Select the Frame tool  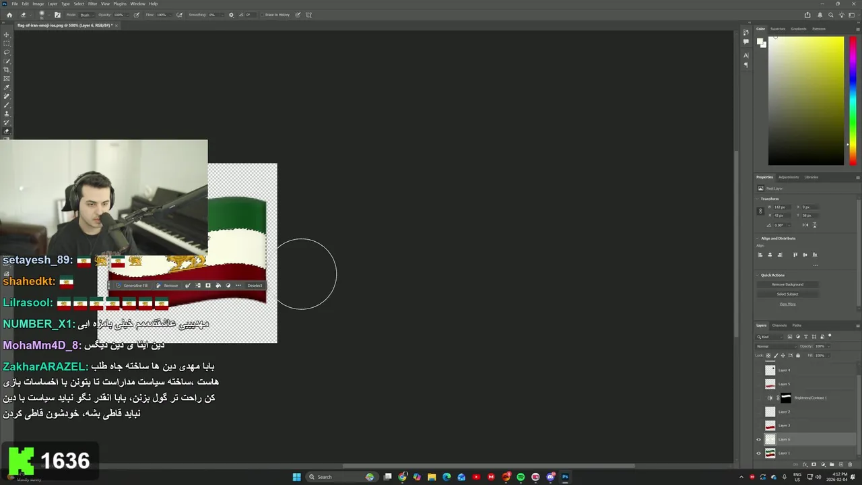pos(7,79)
